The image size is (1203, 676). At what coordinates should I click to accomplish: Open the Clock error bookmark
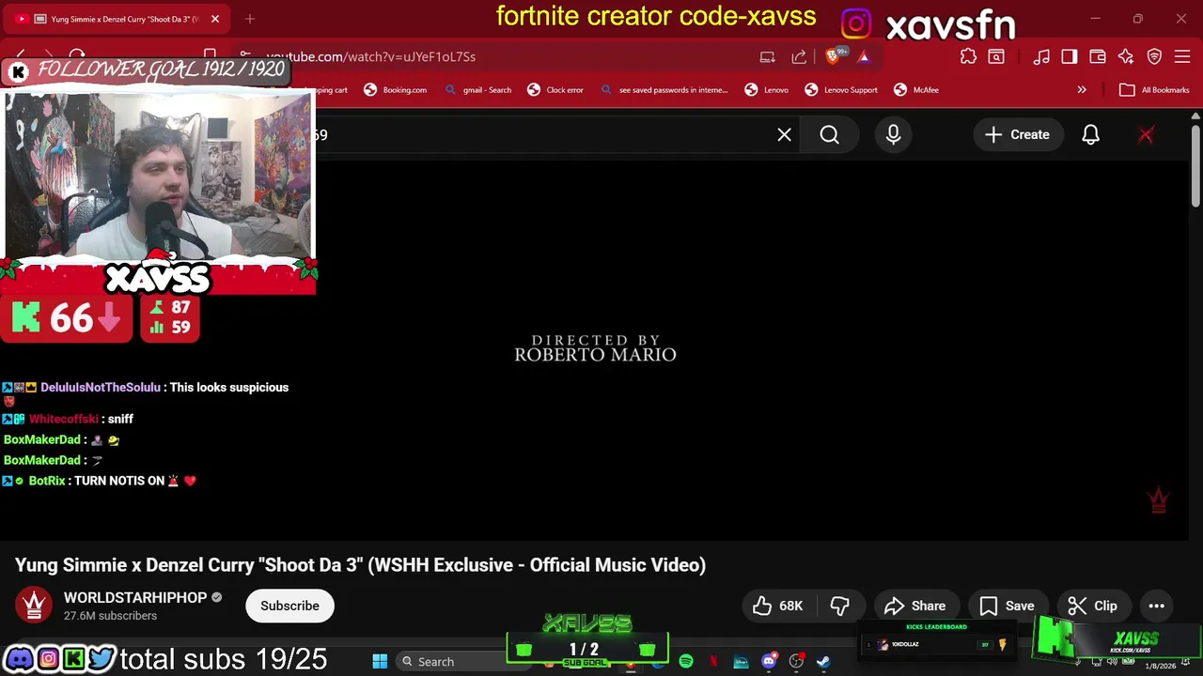coord(555,90)
